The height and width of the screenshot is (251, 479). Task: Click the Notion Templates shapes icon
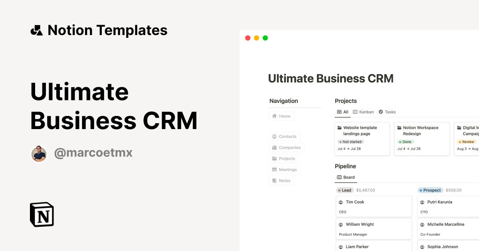point(37,30)
